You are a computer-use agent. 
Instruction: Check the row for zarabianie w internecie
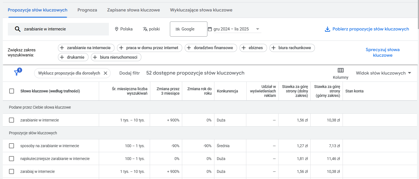pos(11,120)
